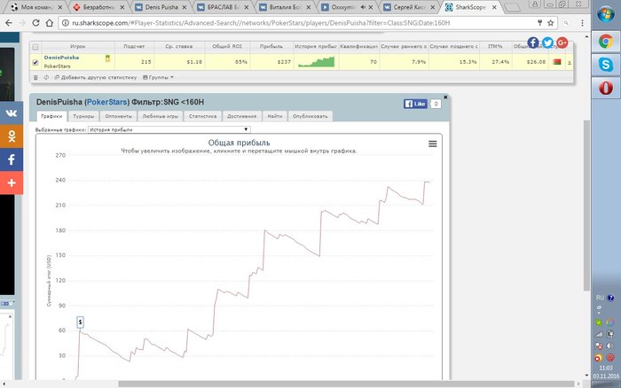Switch to the БРАСЛАВ browser tab
The height and width of the screenshot is (388, 621).
222,7
